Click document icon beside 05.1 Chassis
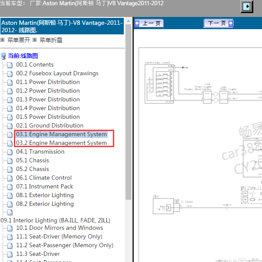The image size is (262, 262). click(x=10, y=161)
